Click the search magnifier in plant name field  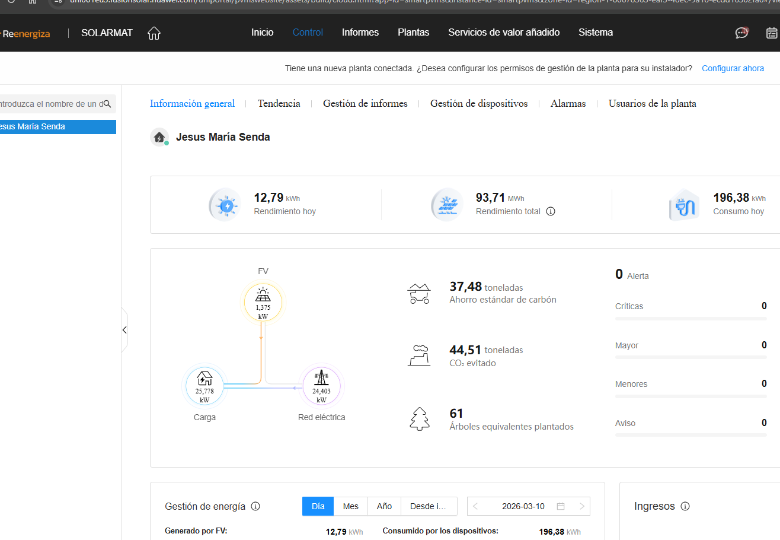pyautogui.click(x=107, y=104)
